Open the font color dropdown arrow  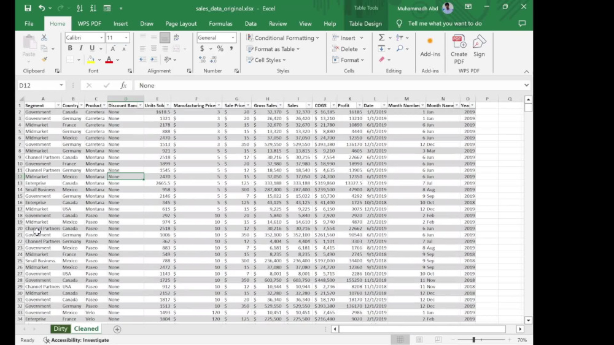pos(117,60)
